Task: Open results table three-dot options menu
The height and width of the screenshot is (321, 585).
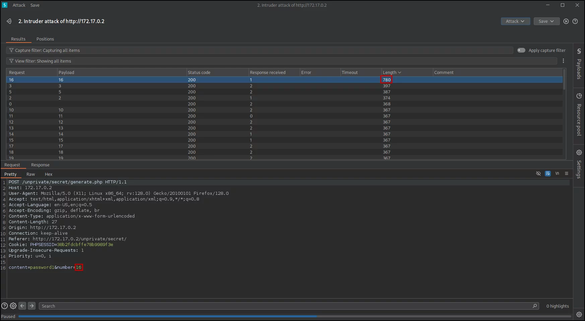Action: tap(563, 61)
